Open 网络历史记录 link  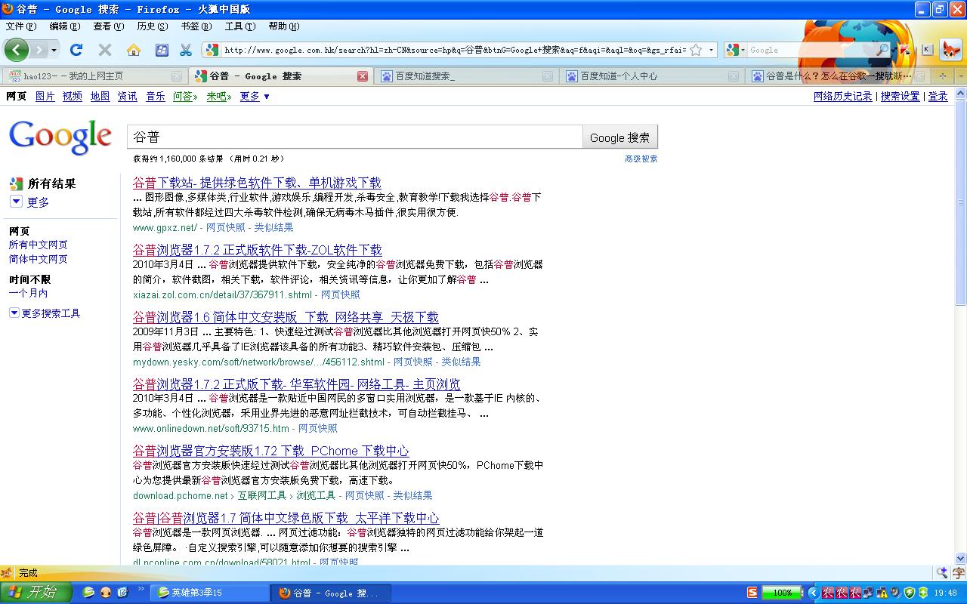pyautogui.click(x=842, y=97)
